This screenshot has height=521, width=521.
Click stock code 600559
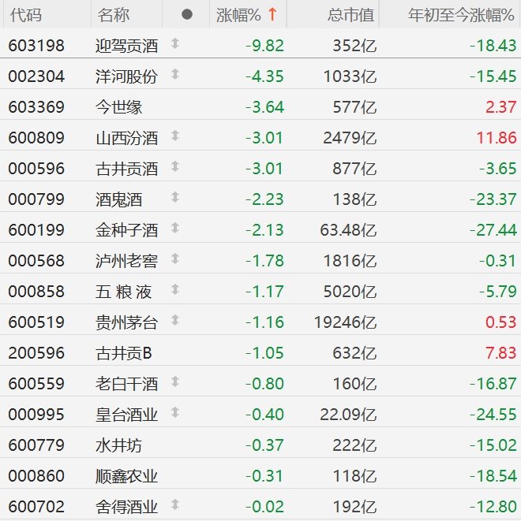point(36,384)
